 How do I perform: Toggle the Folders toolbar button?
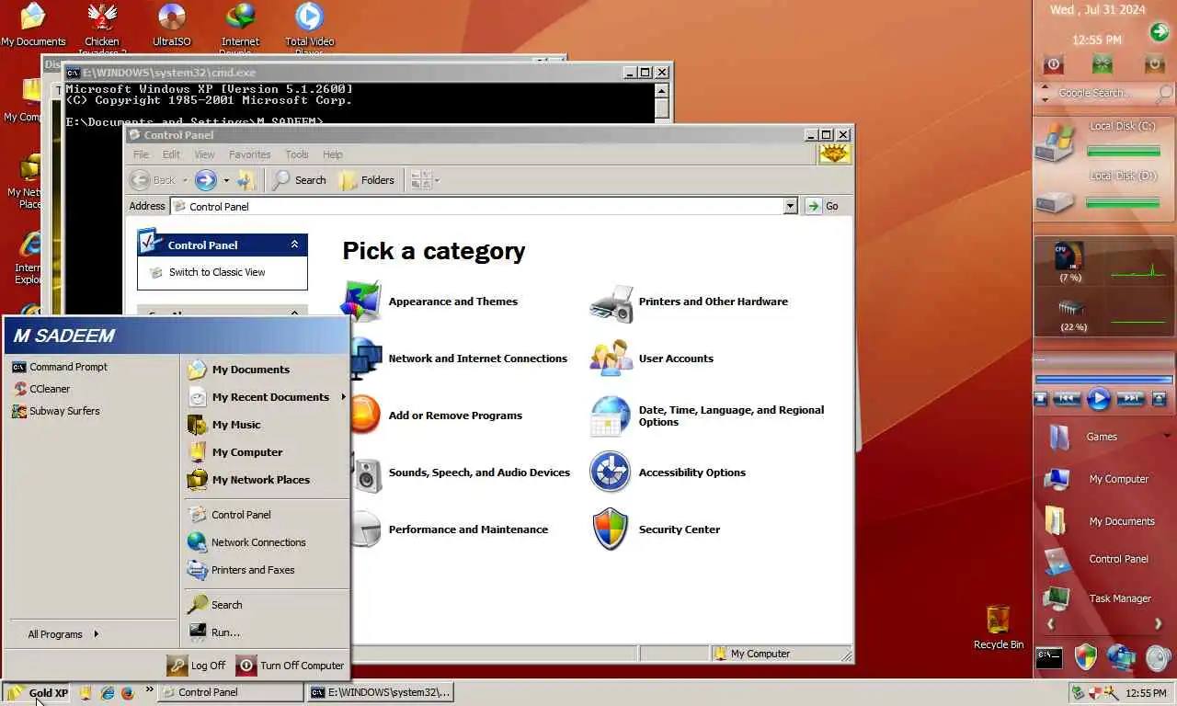[x=367, y=180]
